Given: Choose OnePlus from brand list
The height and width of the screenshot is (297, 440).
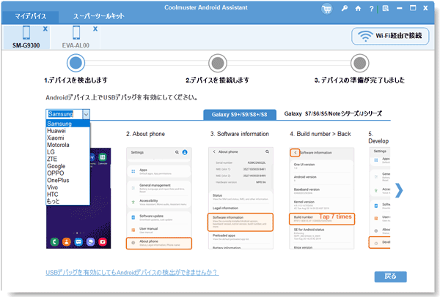Looking at the screenshot, I should click(x=67, y=180).
